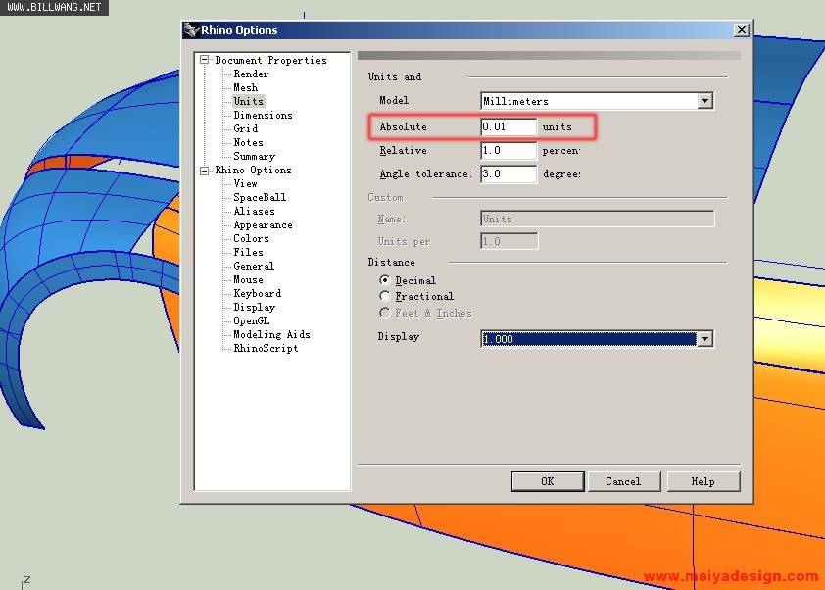Select Mesh in the options tree

[245, 87]
